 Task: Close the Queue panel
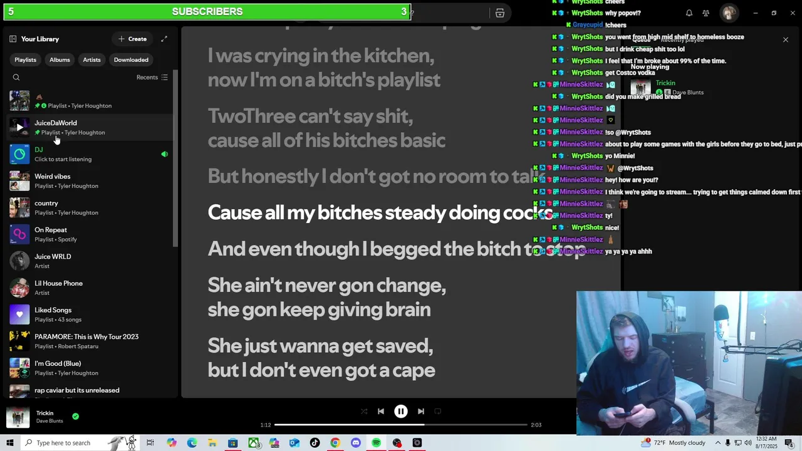pyautogui.click(x=786, y=39)
